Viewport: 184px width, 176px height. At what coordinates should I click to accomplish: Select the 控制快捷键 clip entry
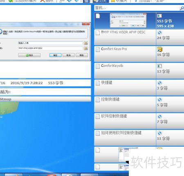pos(125,104)
